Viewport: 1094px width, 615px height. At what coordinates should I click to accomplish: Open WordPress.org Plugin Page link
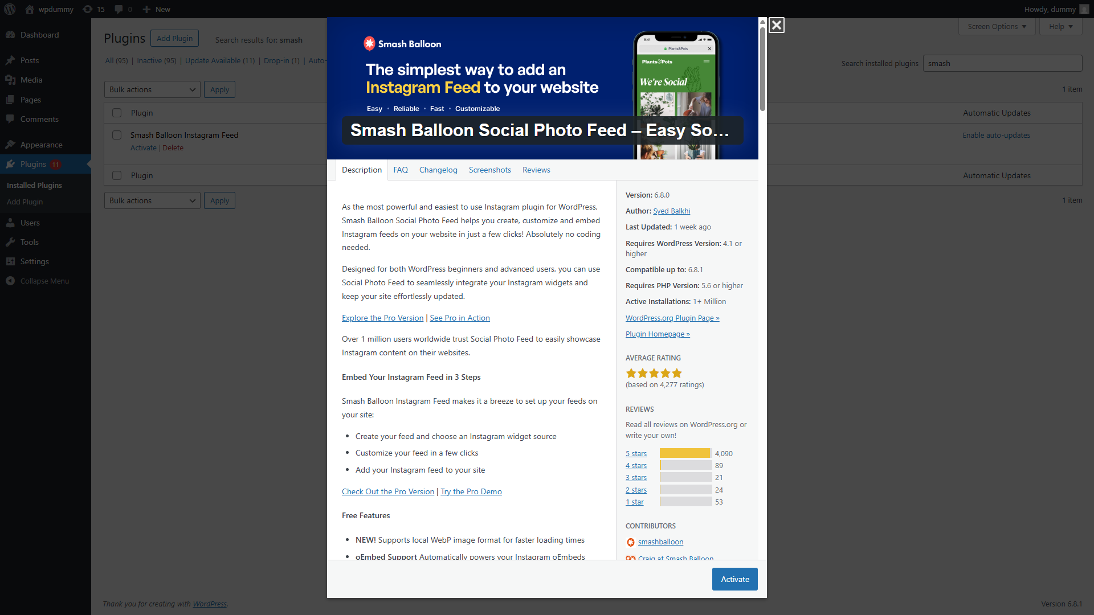click(672, 318)
